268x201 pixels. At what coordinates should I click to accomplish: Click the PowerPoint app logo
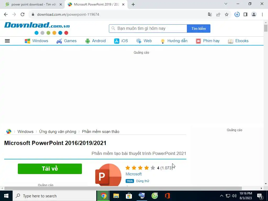point(108,175)
